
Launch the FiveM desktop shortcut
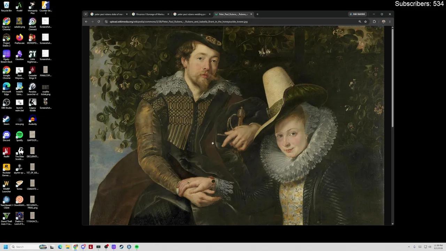click(20, 7)
